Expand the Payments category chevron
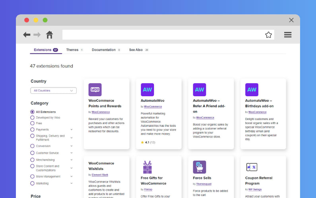Image resolution: width=316 pixels, height=198 pixels. click(72, 129)
